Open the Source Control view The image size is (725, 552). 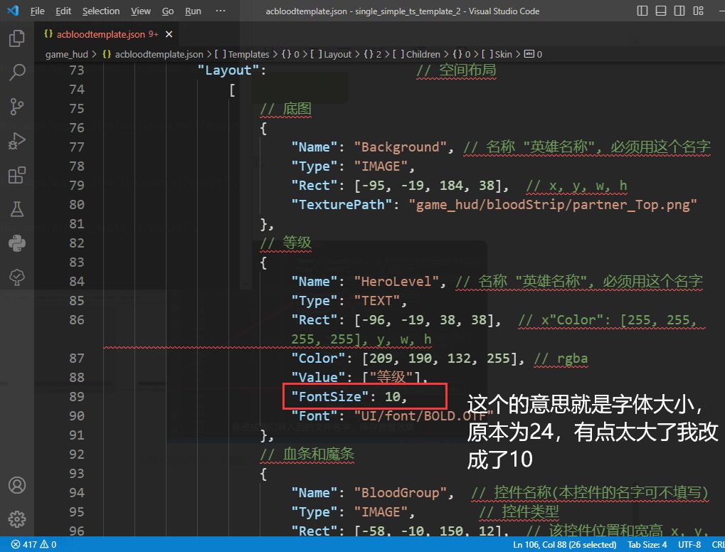click(x=16, y=107)
